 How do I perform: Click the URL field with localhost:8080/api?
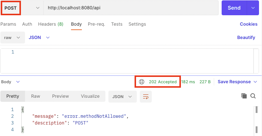point(131,8)
